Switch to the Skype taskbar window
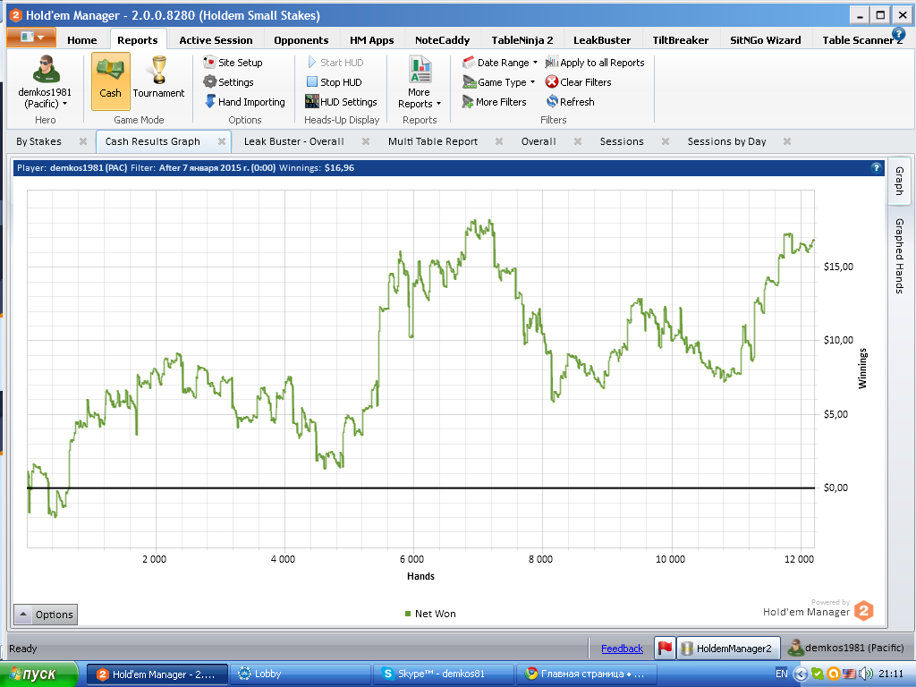 (443, 674)
